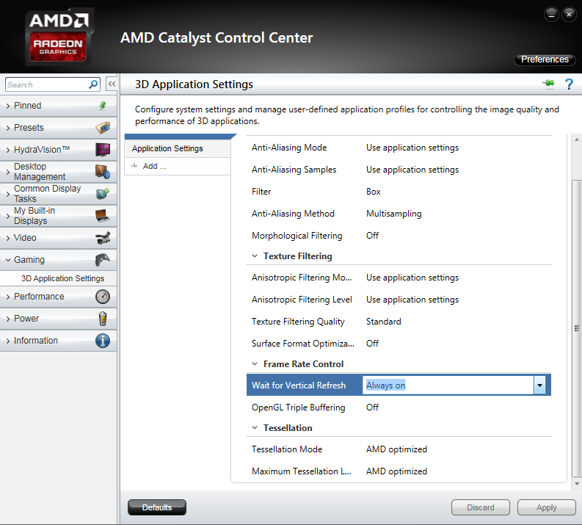Collapse the Texture Filtering section
582x525 pixels.
coord(255,256)
